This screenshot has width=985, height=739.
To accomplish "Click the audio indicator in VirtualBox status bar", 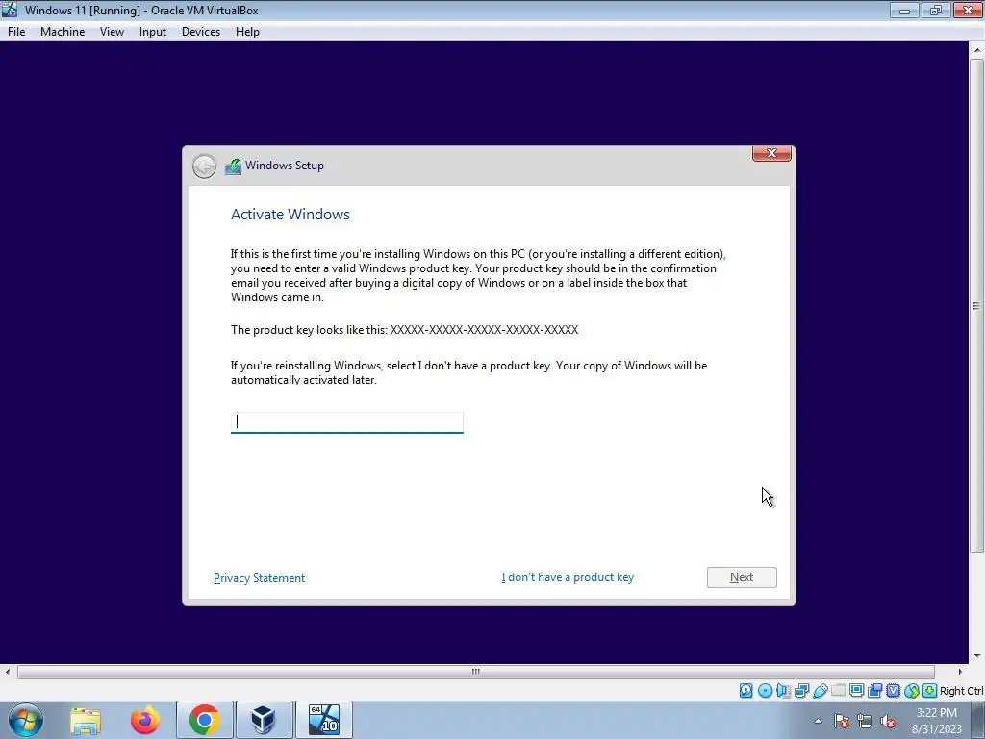I will pyautogui.click(x=783, y=691).
